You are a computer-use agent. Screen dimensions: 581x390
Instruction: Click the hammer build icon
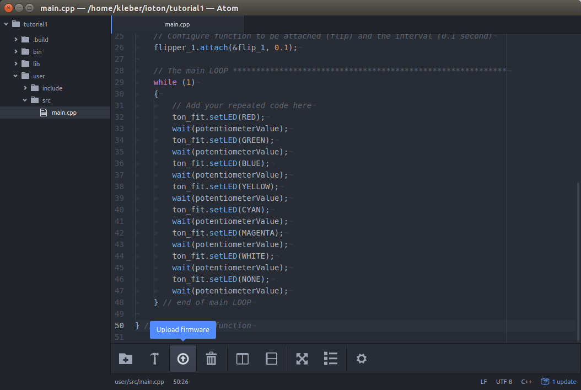(154, 359)
